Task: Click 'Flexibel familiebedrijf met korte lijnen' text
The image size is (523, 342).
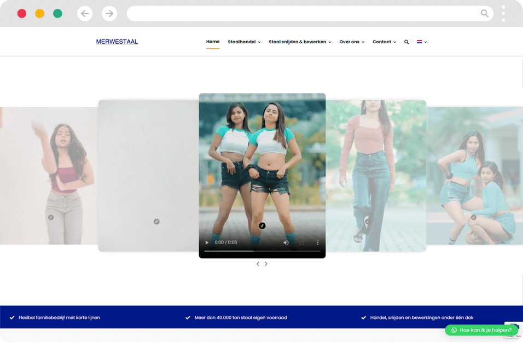Action: 60,317
